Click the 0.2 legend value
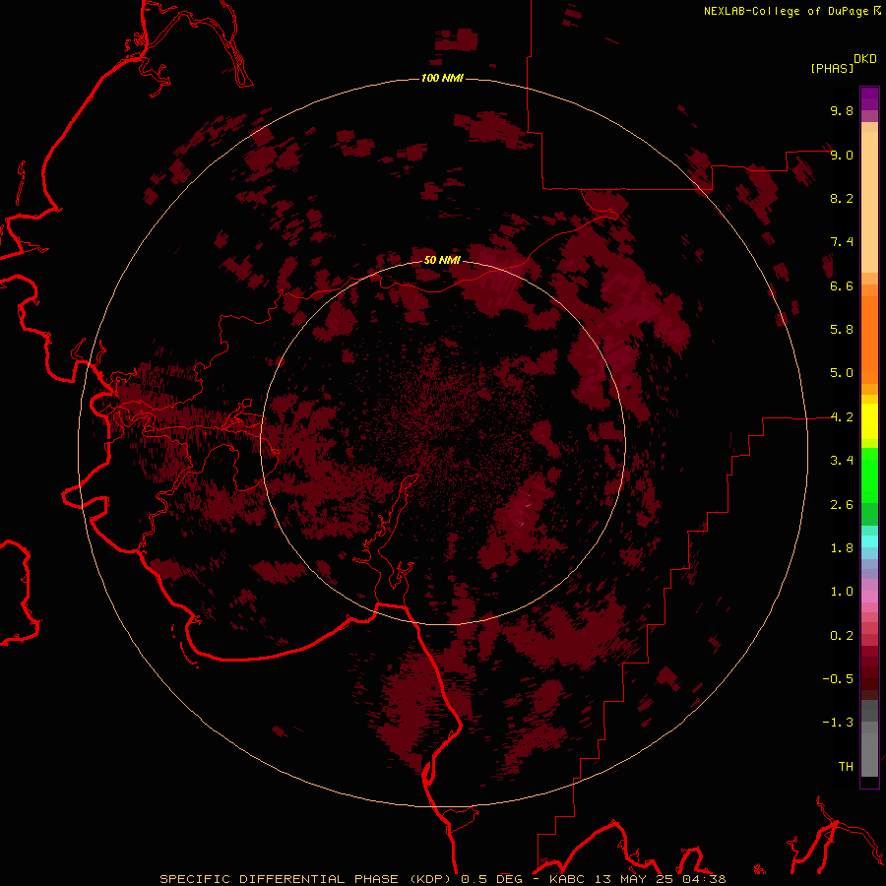886x886 pixels. [x=842, y=636]
